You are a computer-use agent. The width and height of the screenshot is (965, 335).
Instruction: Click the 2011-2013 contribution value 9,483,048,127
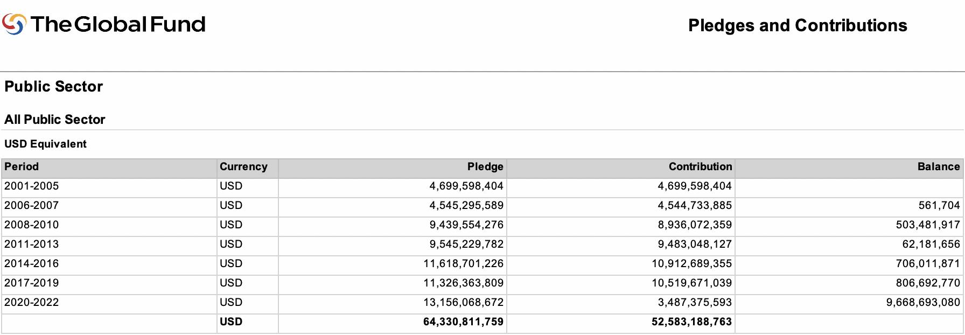tap(694, 245)
